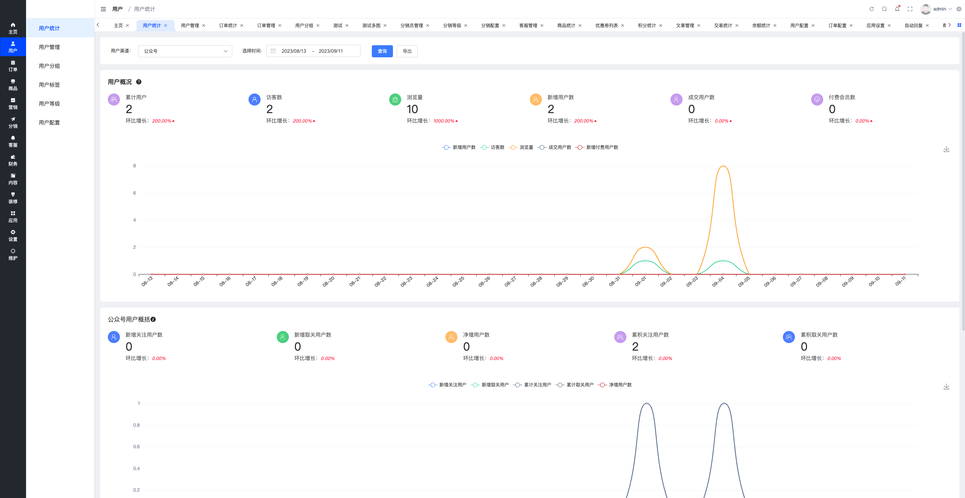This screenshot has height=498, width=965.
Task: Toggle 新增用户数 series in chart legend
Action: point(459,147)
